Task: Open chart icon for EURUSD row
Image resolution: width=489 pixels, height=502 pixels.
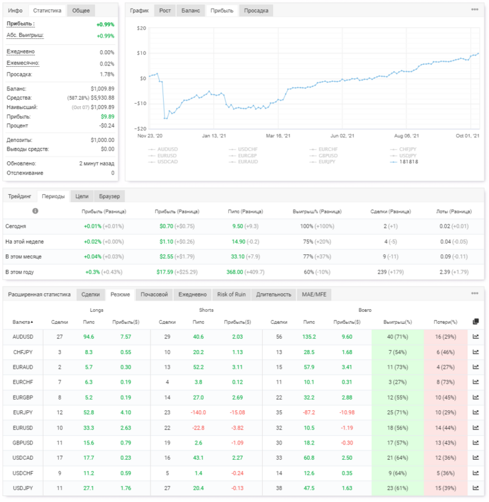Action: tap(476, 428)
